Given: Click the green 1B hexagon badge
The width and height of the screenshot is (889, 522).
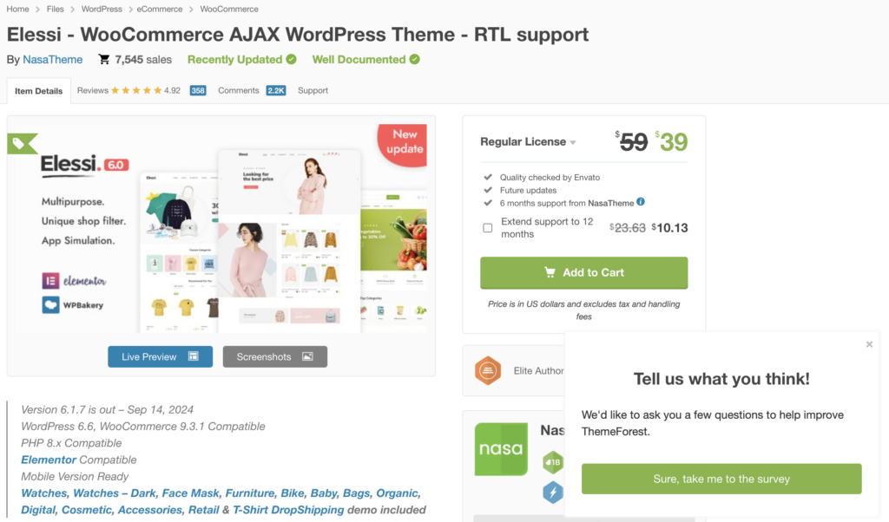Looking at the screenshot, I should click(553, 462).
